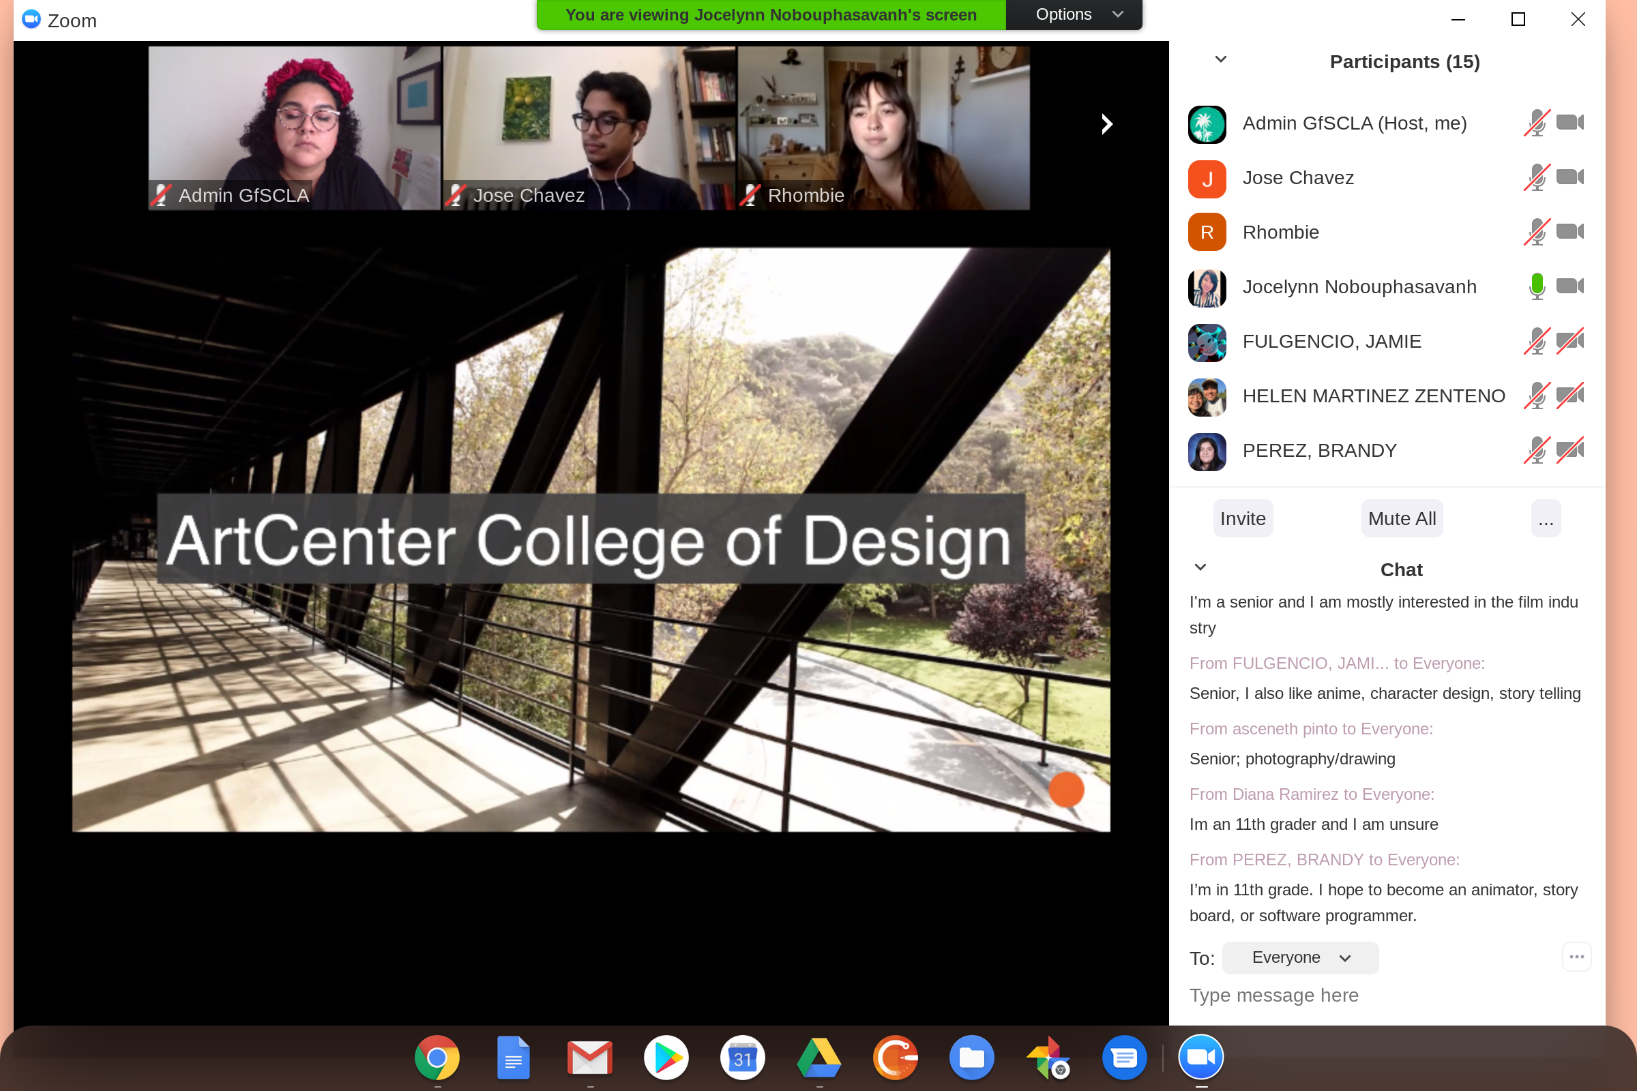Toggle microphone for Admin GfSCLA
The width and height of the screenshot is (1637, 1091).
click(1537, 123)
